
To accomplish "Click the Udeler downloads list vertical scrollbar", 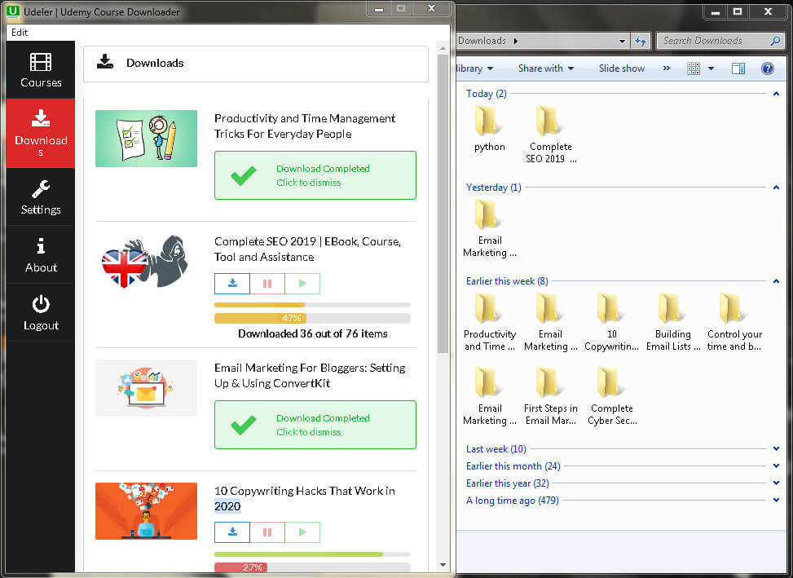I will point(443,202).
